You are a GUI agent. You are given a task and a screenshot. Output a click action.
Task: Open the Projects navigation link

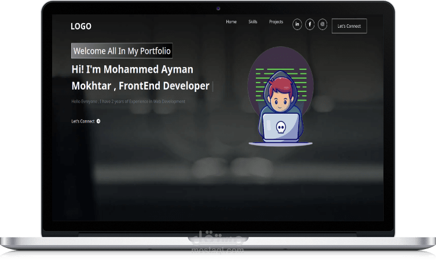276,21
